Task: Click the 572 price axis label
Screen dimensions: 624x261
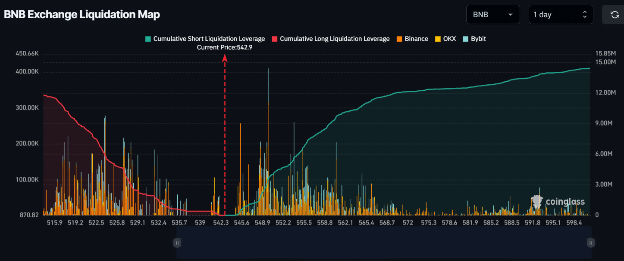Action: click(x=408, y=223)
